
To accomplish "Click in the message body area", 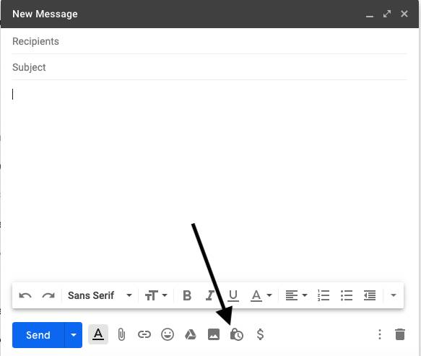I will [x=209, y=180].
